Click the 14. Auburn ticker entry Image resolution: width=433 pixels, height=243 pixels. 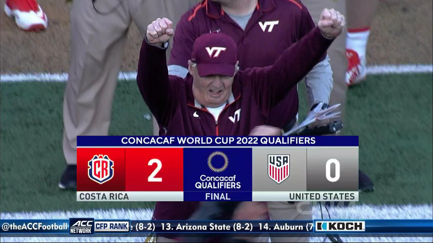(285, 227)
